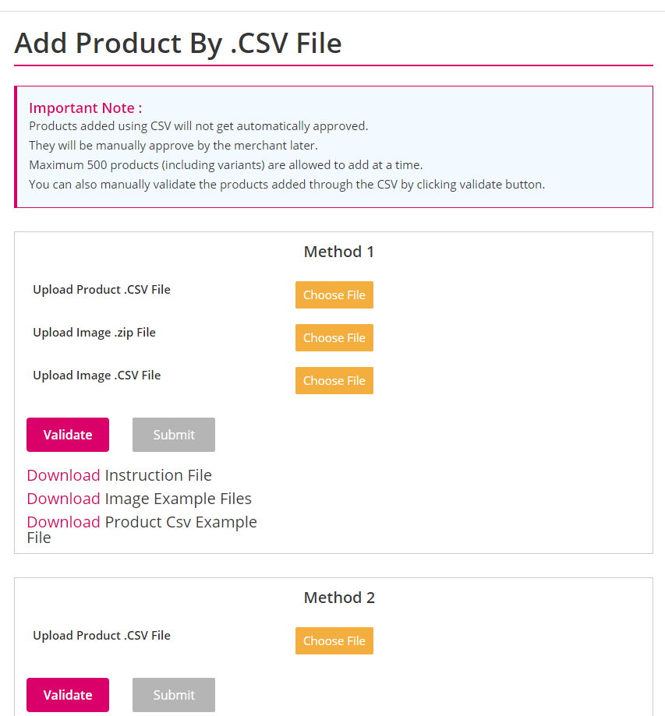
Task: Choose file for Image .CSV upload
Action: click(334, 380)
